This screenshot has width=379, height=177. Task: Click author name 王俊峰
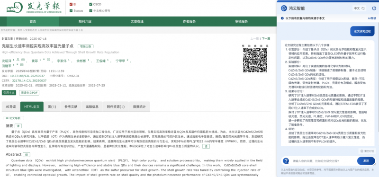click(x=101, y=61)
